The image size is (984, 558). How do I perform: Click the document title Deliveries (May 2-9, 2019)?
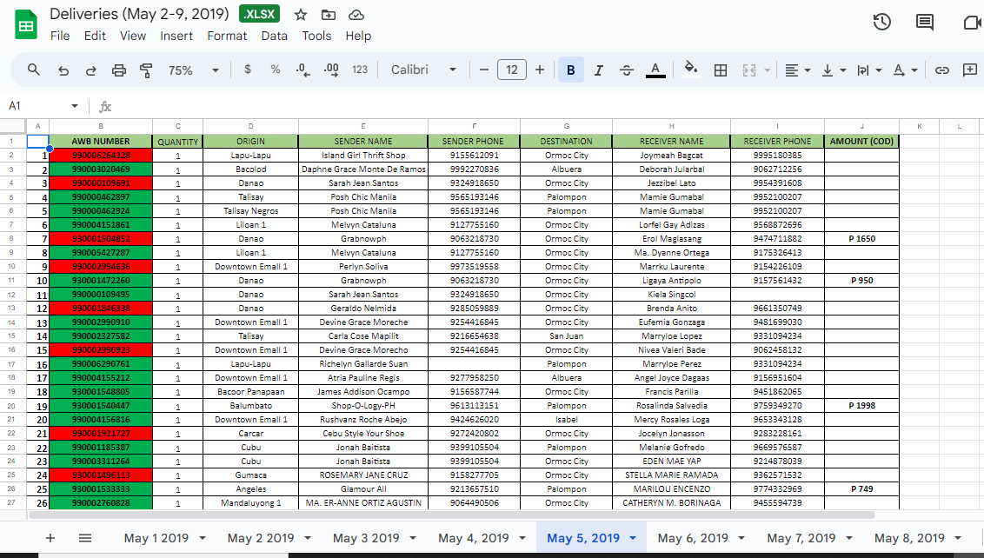(x=139, y=14)
